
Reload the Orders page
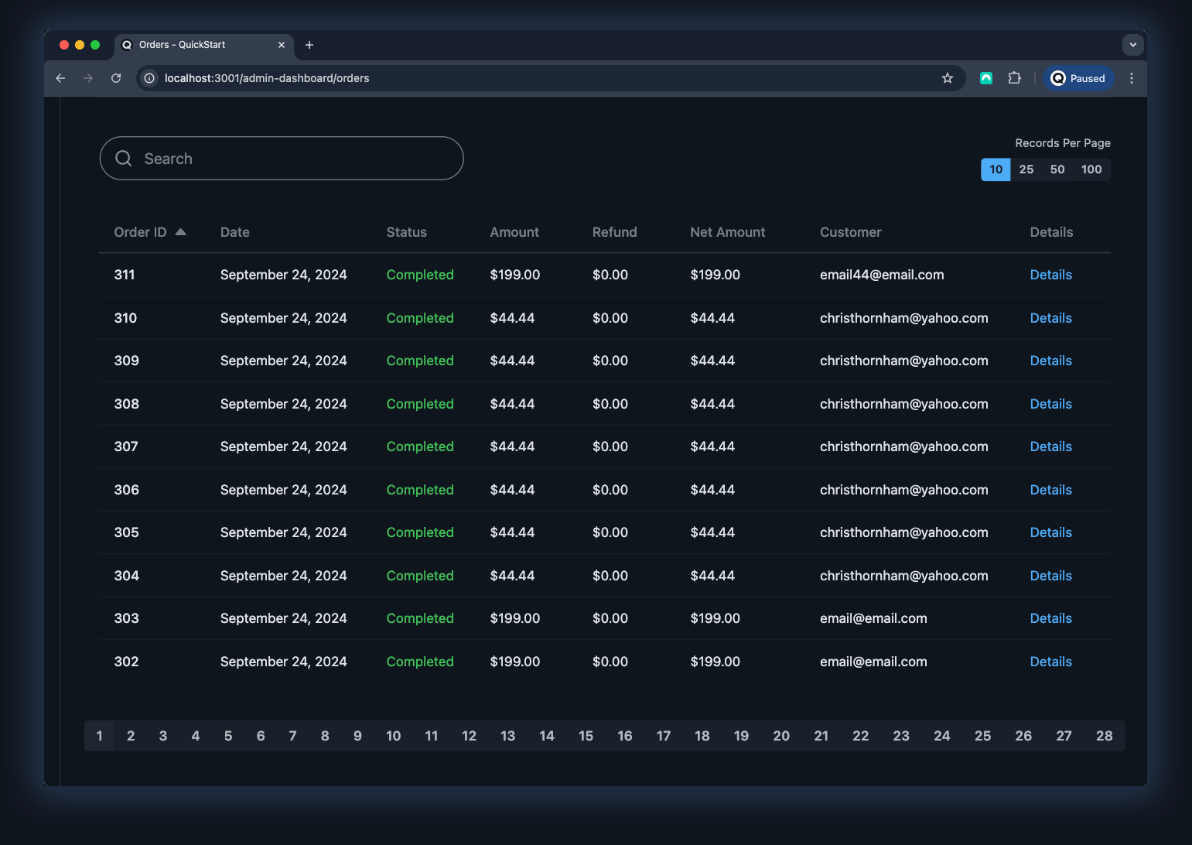(x=116, y=78)
